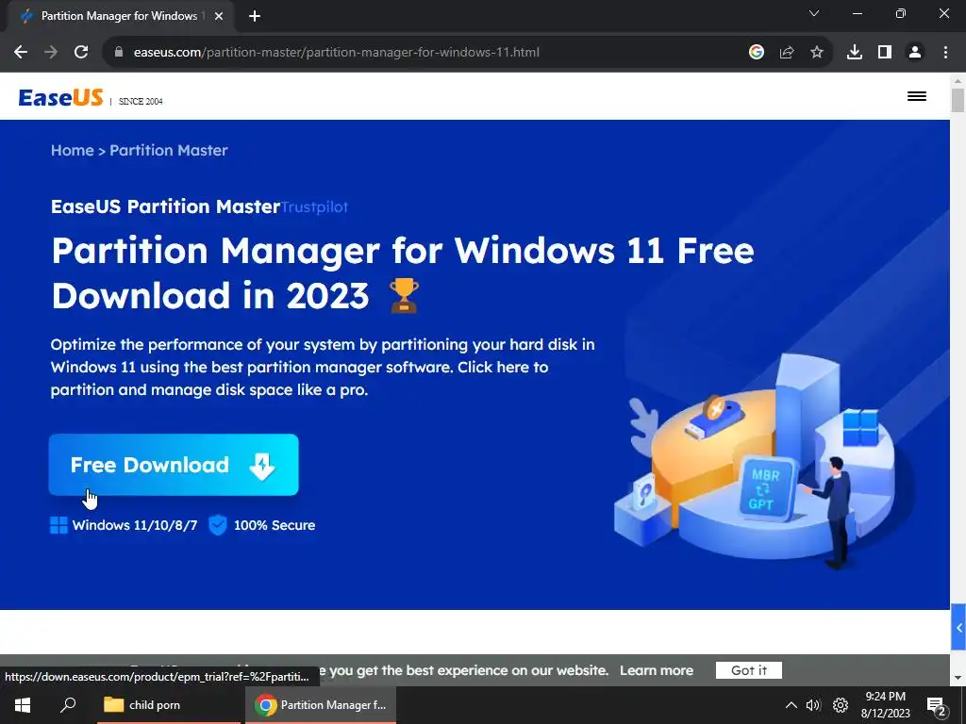This screenshot has height=724, width=966.
Task: Open the Partition Master breadcrumb link
Action: 168,150
